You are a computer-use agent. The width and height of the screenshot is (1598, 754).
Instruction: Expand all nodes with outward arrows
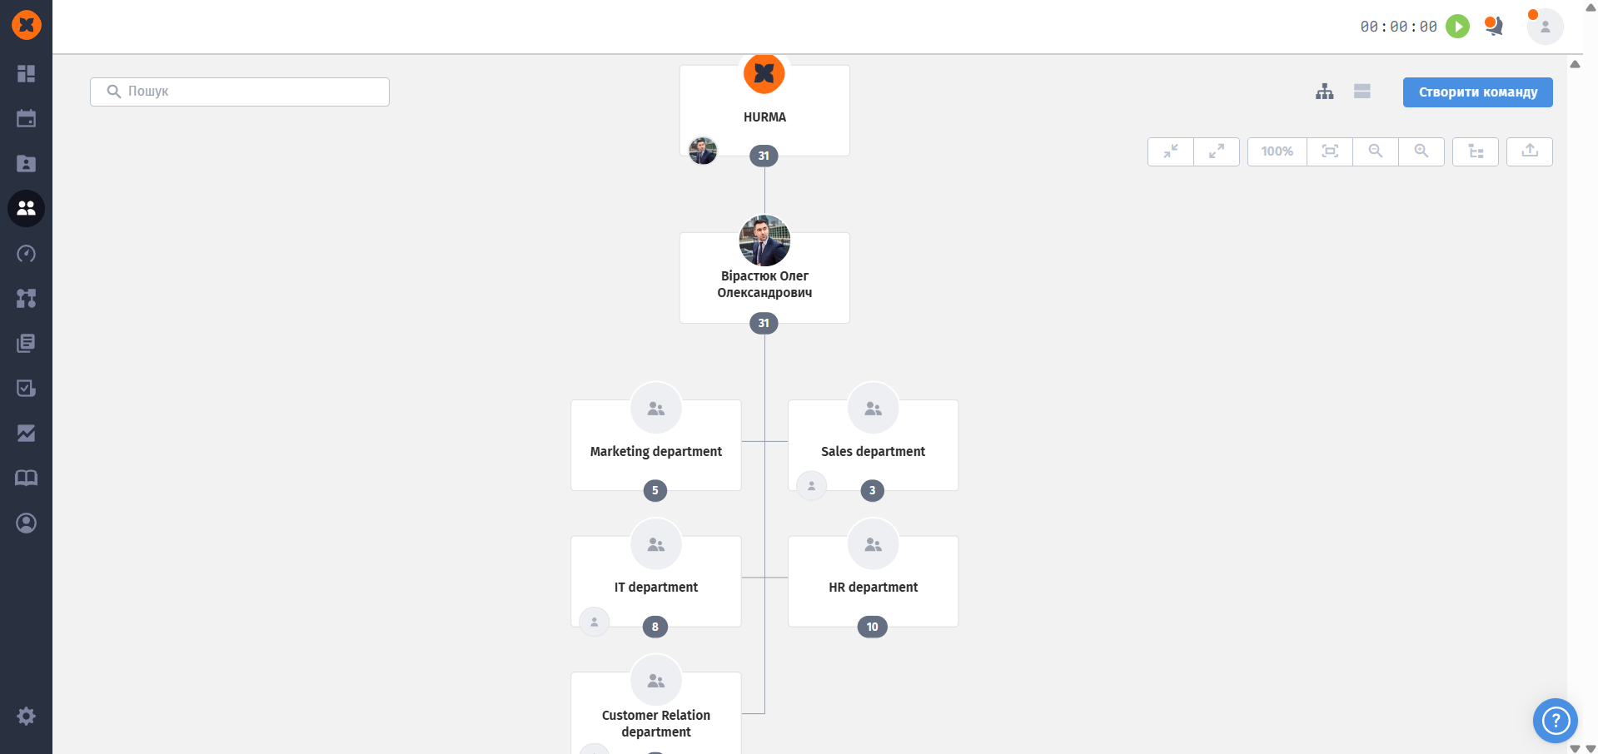[1217, 151]
